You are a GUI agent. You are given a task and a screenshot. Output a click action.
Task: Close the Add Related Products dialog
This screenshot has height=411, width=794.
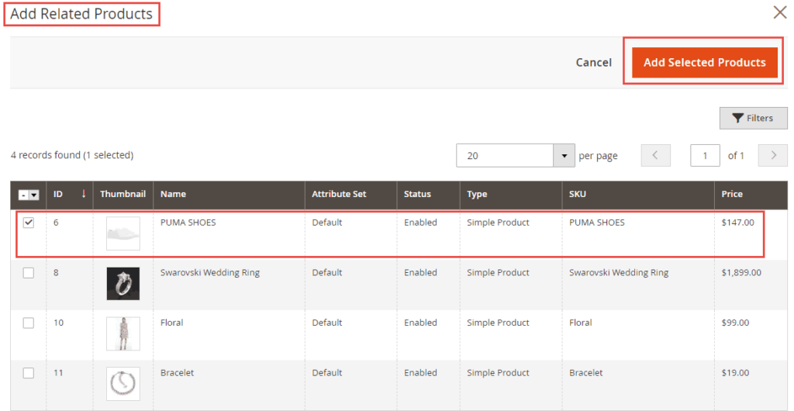tap(779, 12)
